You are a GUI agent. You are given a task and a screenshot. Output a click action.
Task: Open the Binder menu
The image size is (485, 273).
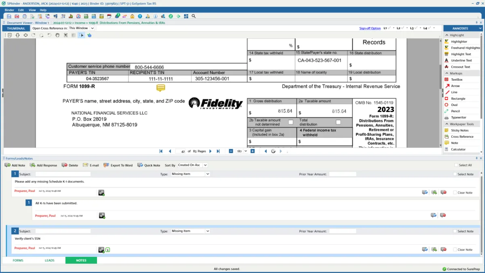(9, 10)
